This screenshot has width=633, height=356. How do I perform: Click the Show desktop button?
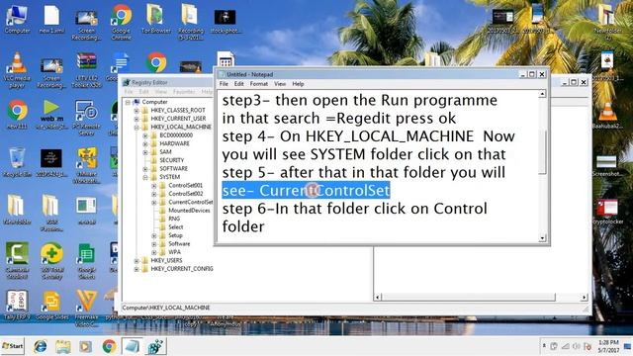(628, 346)
